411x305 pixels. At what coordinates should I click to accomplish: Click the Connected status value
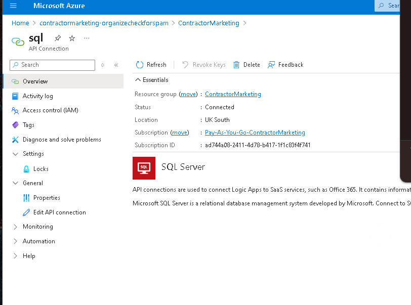(x=220, y=107)
